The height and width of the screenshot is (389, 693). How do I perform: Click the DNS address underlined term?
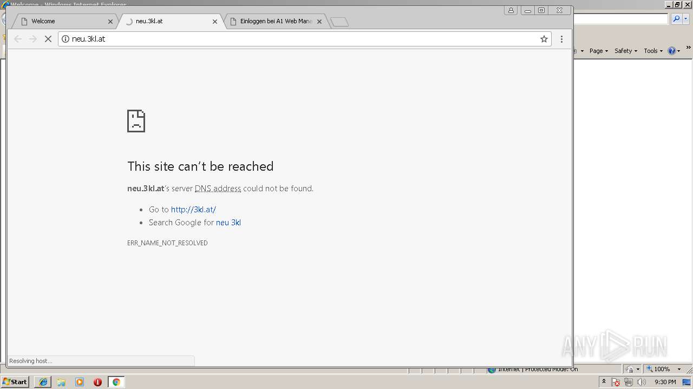[x=218, y=189]
